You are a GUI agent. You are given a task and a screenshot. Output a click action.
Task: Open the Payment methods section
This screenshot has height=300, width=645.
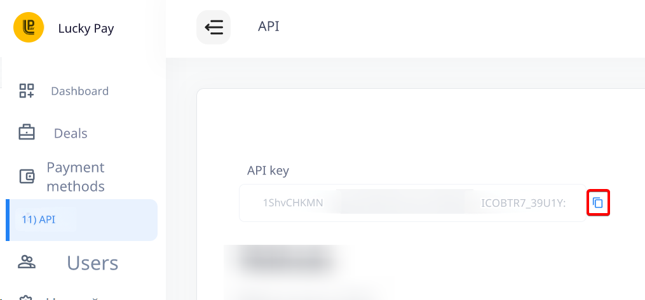click(76, 177)
